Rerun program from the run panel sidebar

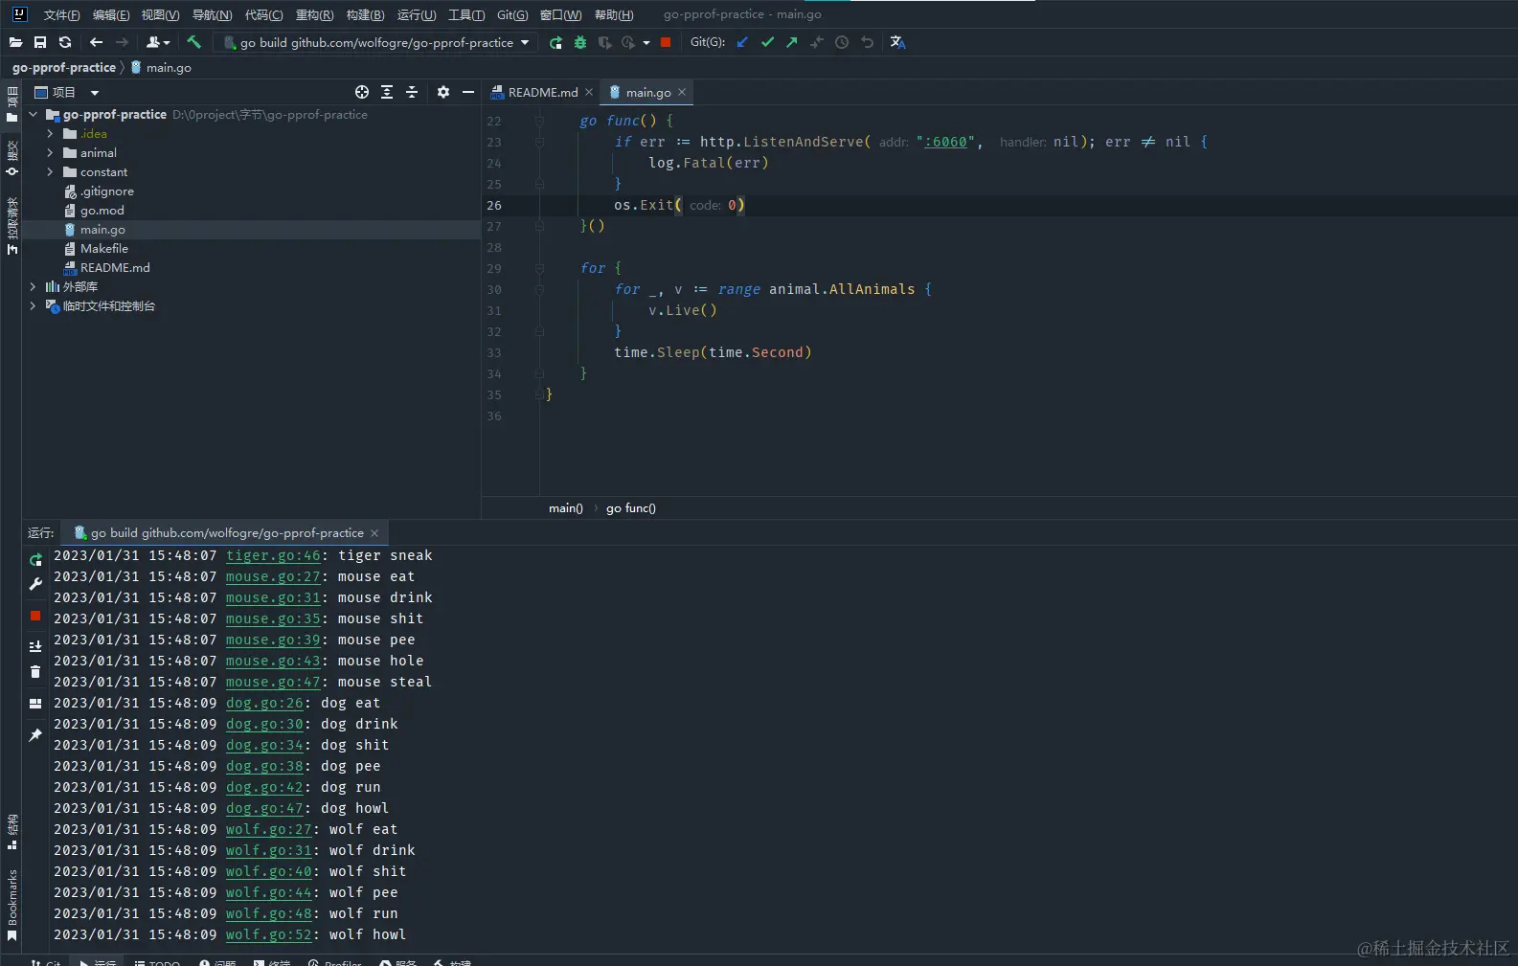(x=35, y=560)
